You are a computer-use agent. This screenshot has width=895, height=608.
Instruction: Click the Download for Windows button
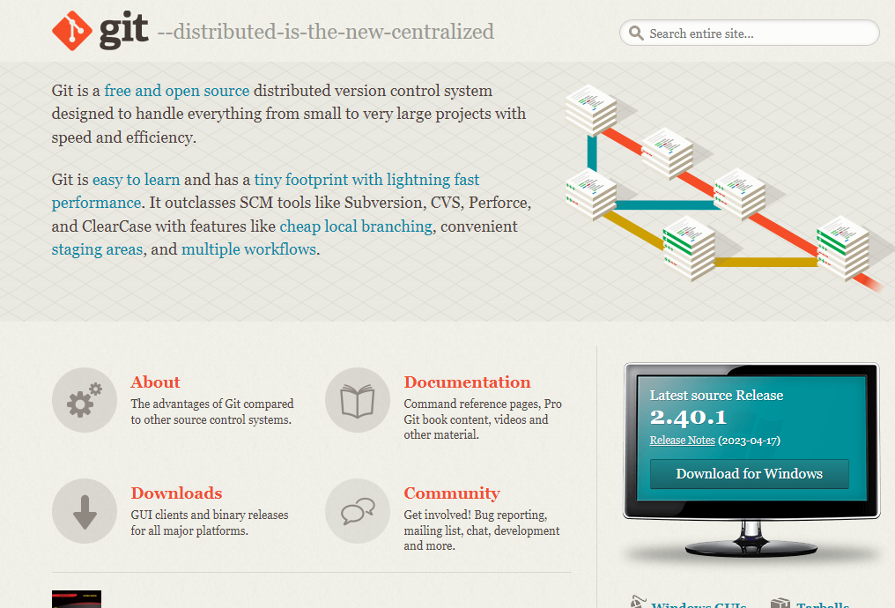point(750,474)
